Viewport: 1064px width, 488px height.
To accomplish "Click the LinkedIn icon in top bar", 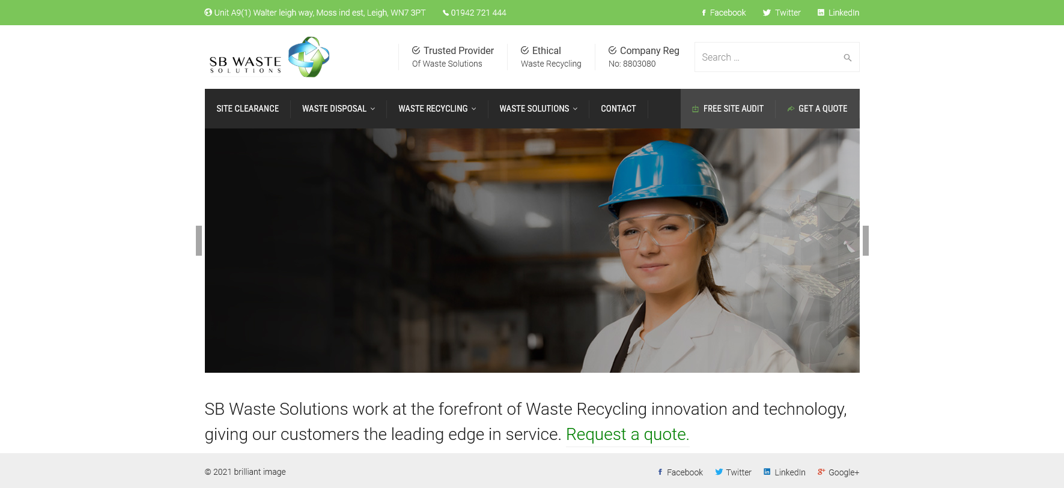I will coord(821,13).
